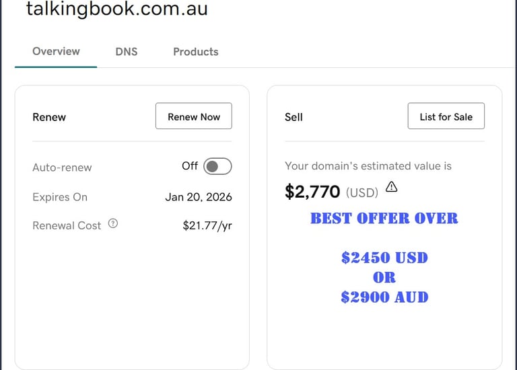This screenshot has width=517, height=370.
Task: Click the warning triangle beside estimated value
Action: click(391, 187)
